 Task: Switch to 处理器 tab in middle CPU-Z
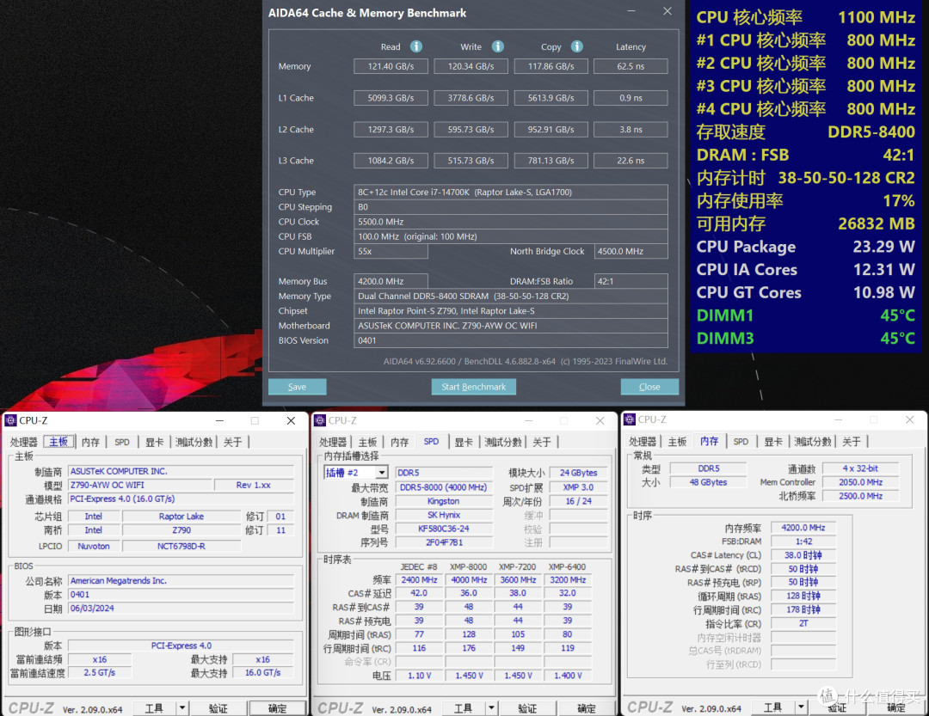coord(333,442)
